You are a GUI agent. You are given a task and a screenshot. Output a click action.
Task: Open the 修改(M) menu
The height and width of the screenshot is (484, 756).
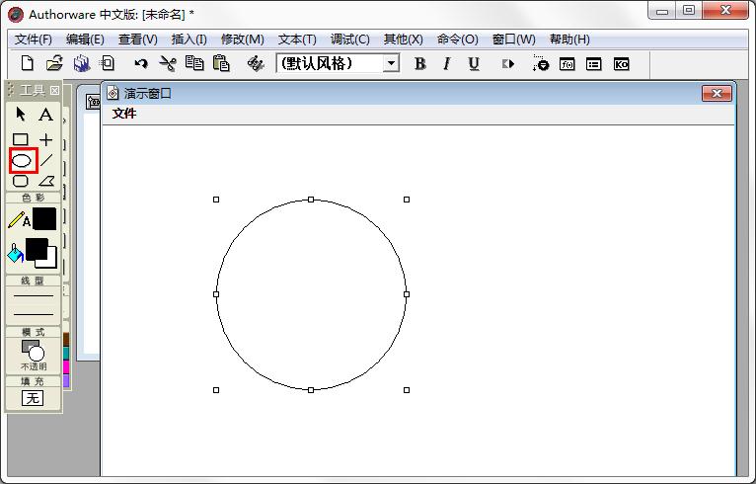point(243,40)
